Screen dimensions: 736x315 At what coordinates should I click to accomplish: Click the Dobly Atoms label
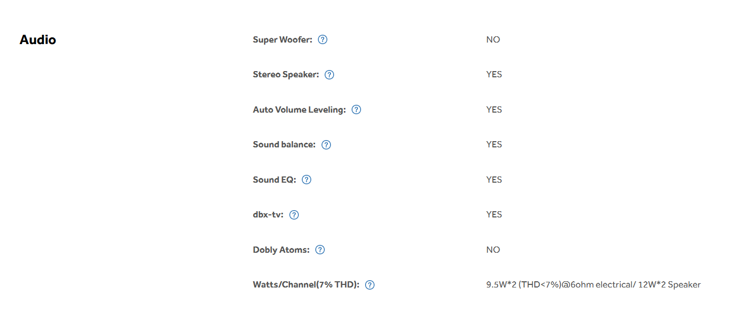pyautogui.click(x=281, y=250)
